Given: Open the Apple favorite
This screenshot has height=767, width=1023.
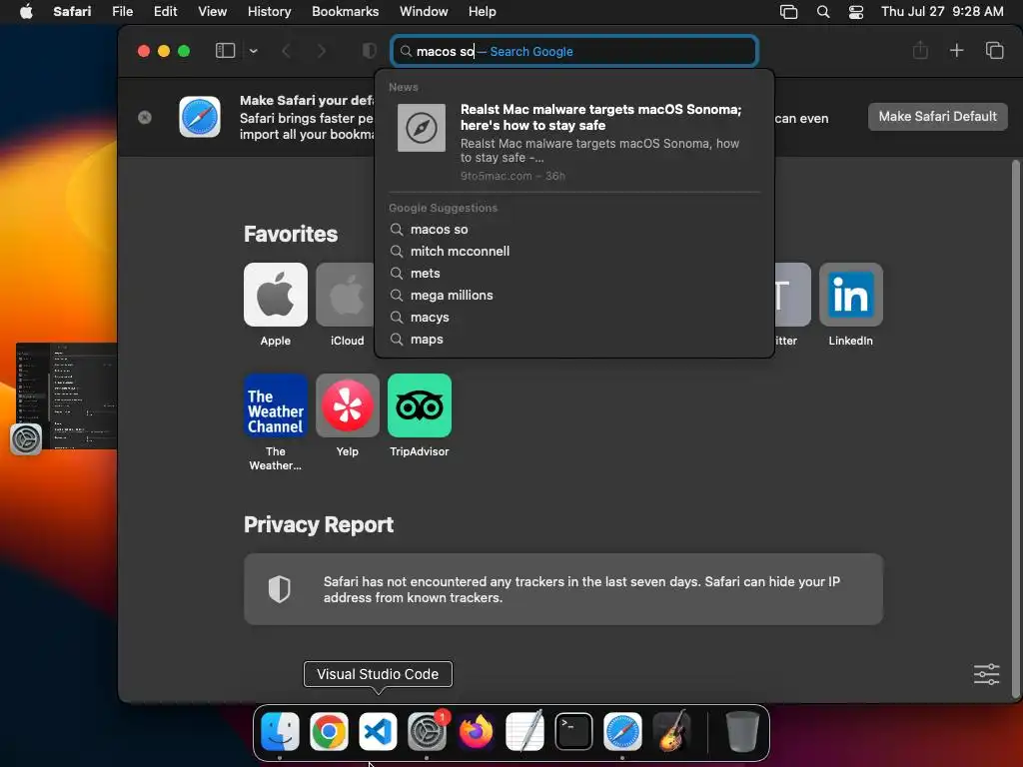Looking at the screenshot, I should [x=276, y=295].
